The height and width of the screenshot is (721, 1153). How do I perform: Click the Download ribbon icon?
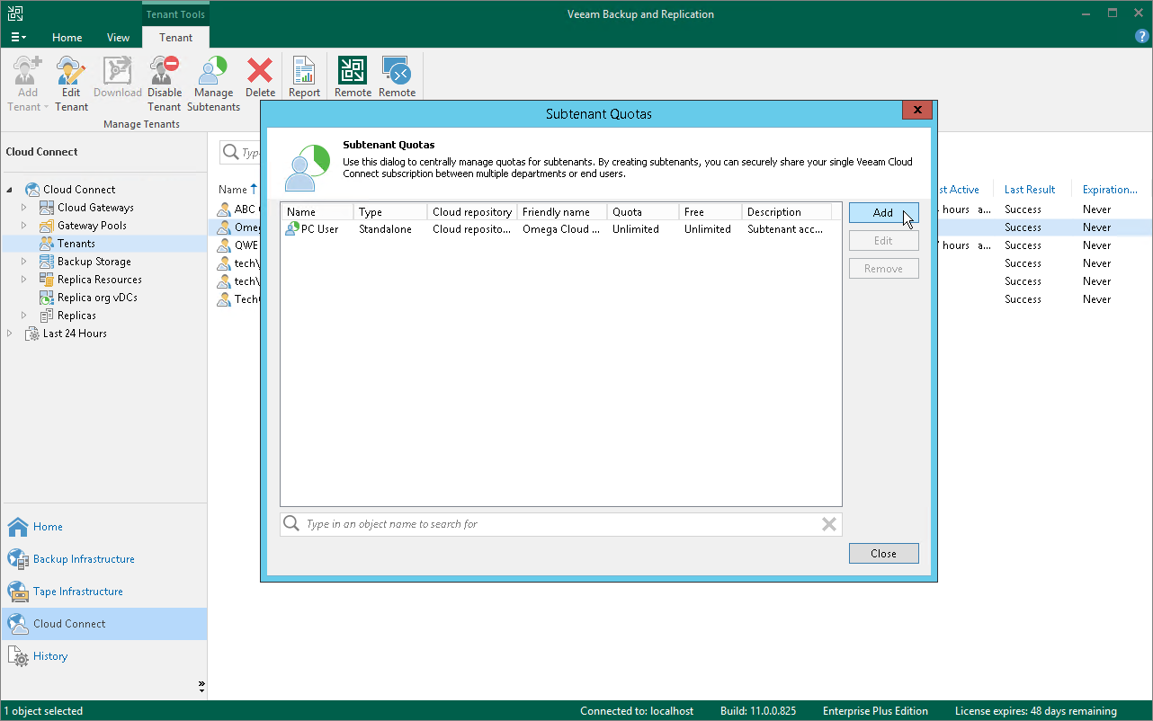118,70
